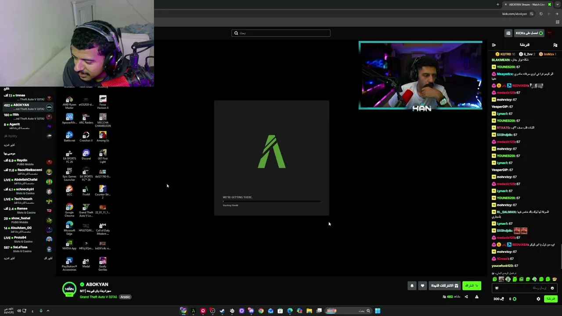Open the Grand Theft Auto V category link
The width and height of the screenshot is (562, 316).
coord(98,297)
